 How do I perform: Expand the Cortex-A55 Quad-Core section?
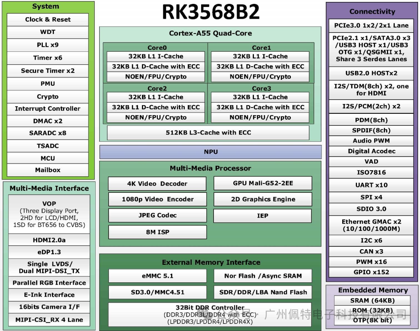click(211, 33)
